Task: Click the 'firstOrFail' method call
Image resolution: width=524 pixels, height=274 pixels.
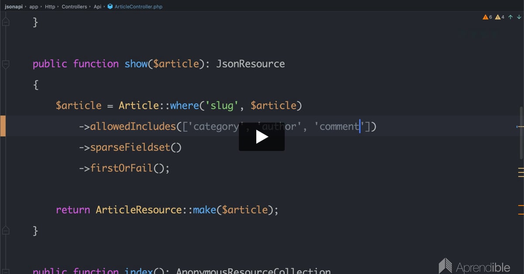Action: pyautogui.click(x=122, y=168)
